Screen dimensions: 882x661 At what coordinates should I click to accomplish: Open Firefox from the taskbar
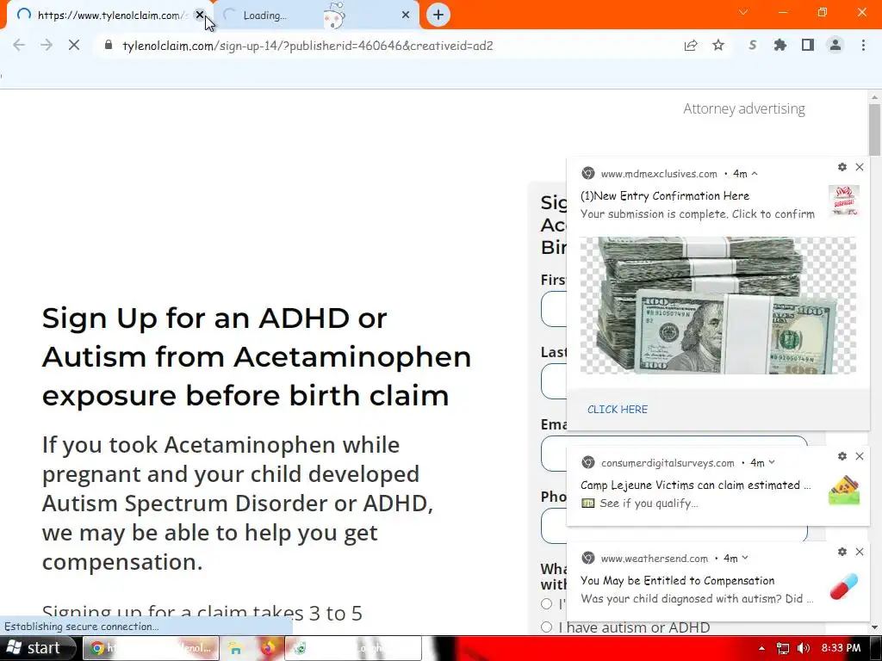coord(267,648)
